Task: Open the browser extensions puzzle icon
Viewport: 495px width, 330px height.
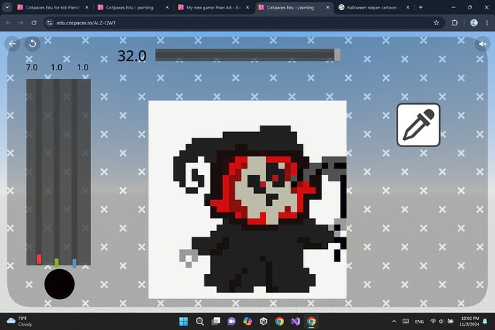Action: coord(455,23)
